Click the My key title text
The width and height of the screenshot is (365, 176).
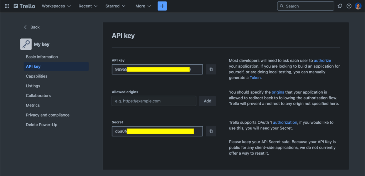pos(42,44)
